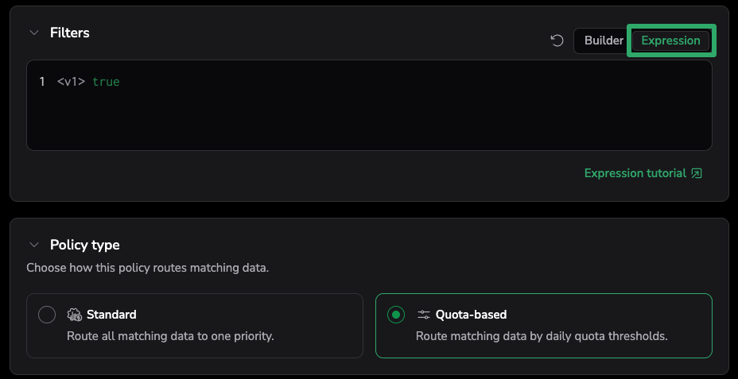The image size is (738, 379).
Task: Click line number 1 in editor gutter
Action: 42,82
